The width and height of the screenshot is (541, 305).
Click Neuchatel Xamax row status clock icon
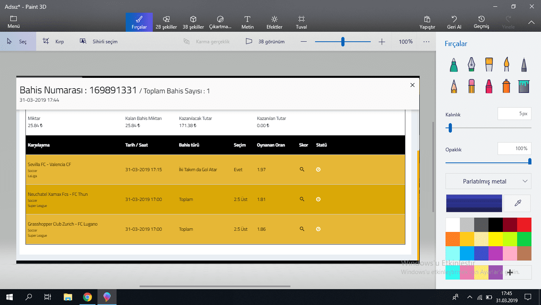(318, 199)
